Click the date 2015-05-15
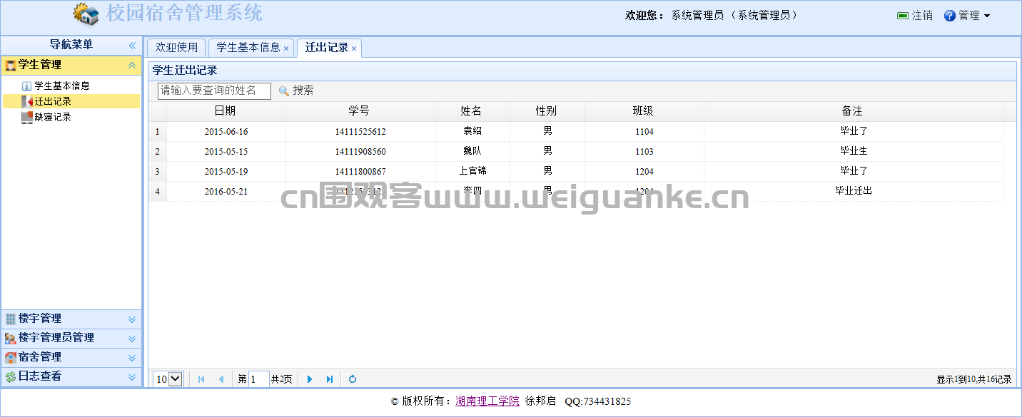Image resolution: width=1022 pixels, height=417 pixels. tap(226, 152)
